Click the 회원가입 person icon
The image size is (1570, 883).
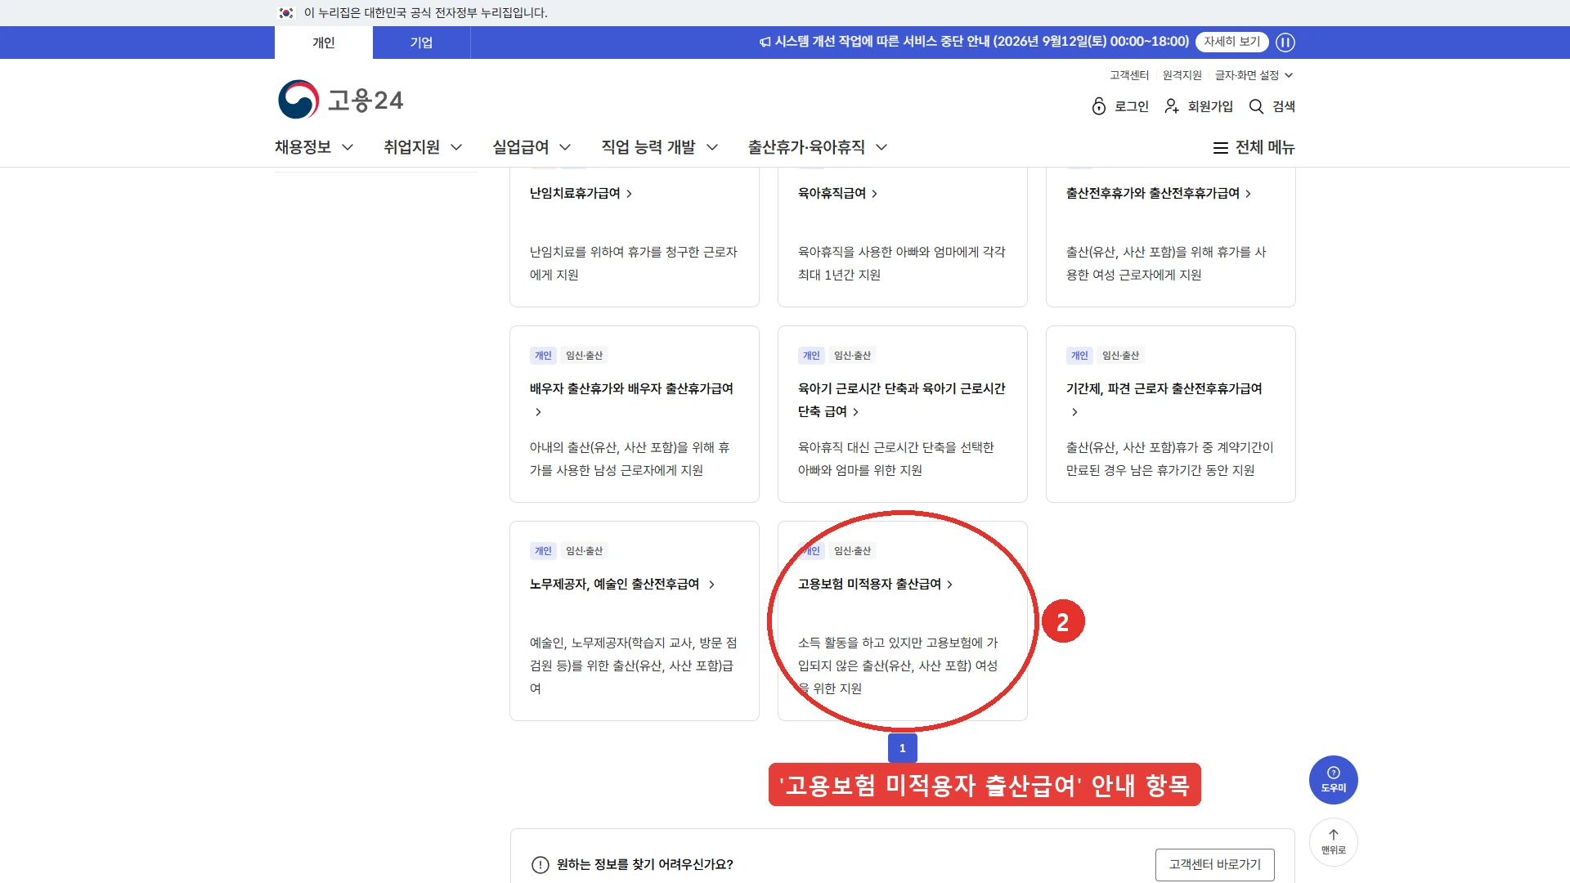pyautogui.click(x=1172, y=106)
